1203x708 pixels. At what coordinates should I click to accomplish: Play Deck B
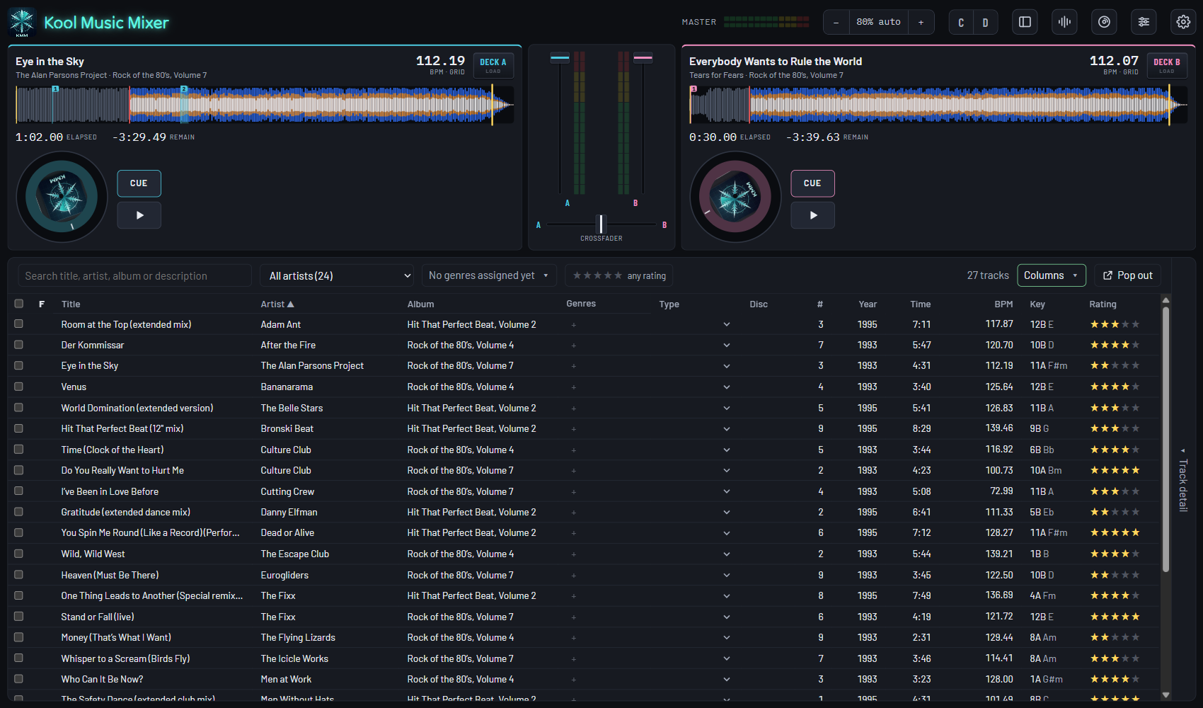(x=812, y=215)
